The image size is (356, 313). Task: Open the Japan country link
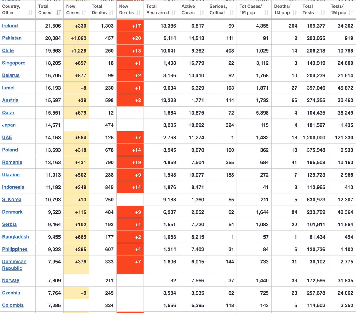(x=9, y=125)
